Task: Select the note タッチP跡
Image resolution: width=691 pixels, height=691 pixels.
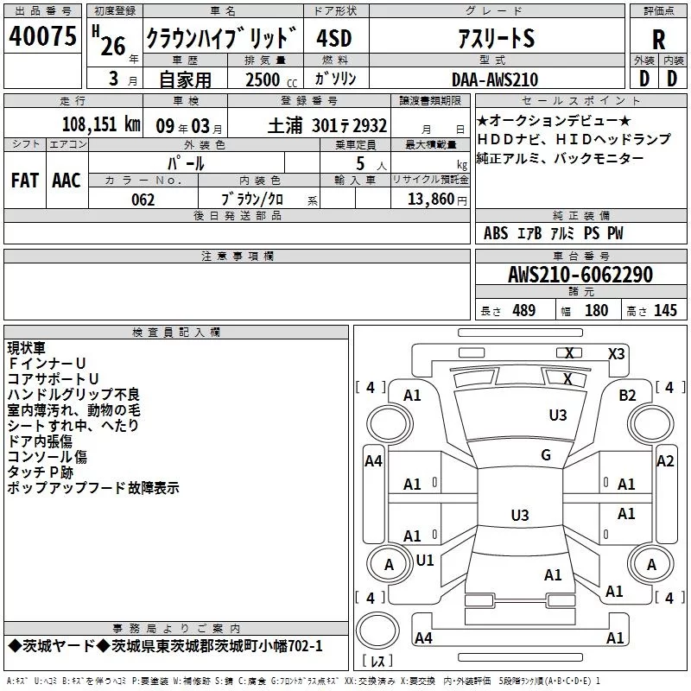Action: [x=41, y=472]
